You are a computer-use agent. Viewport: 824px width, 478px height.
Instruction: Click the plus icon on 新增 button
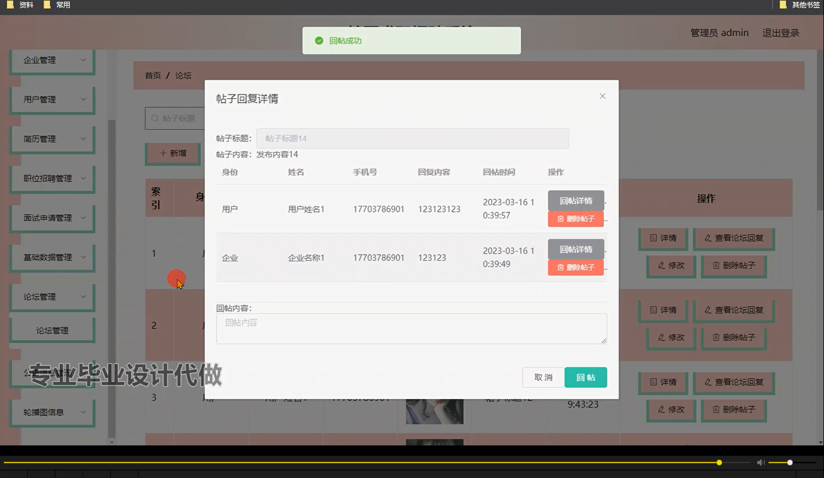tap(164, 154)
